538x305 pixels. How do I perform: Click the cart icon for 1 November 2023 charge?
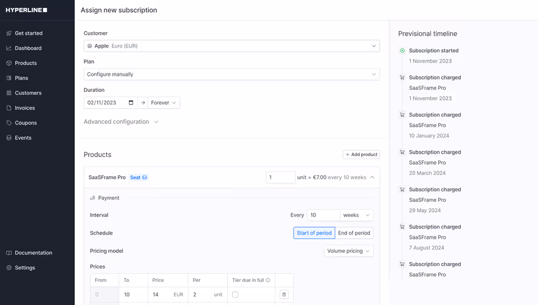point(402,78)
